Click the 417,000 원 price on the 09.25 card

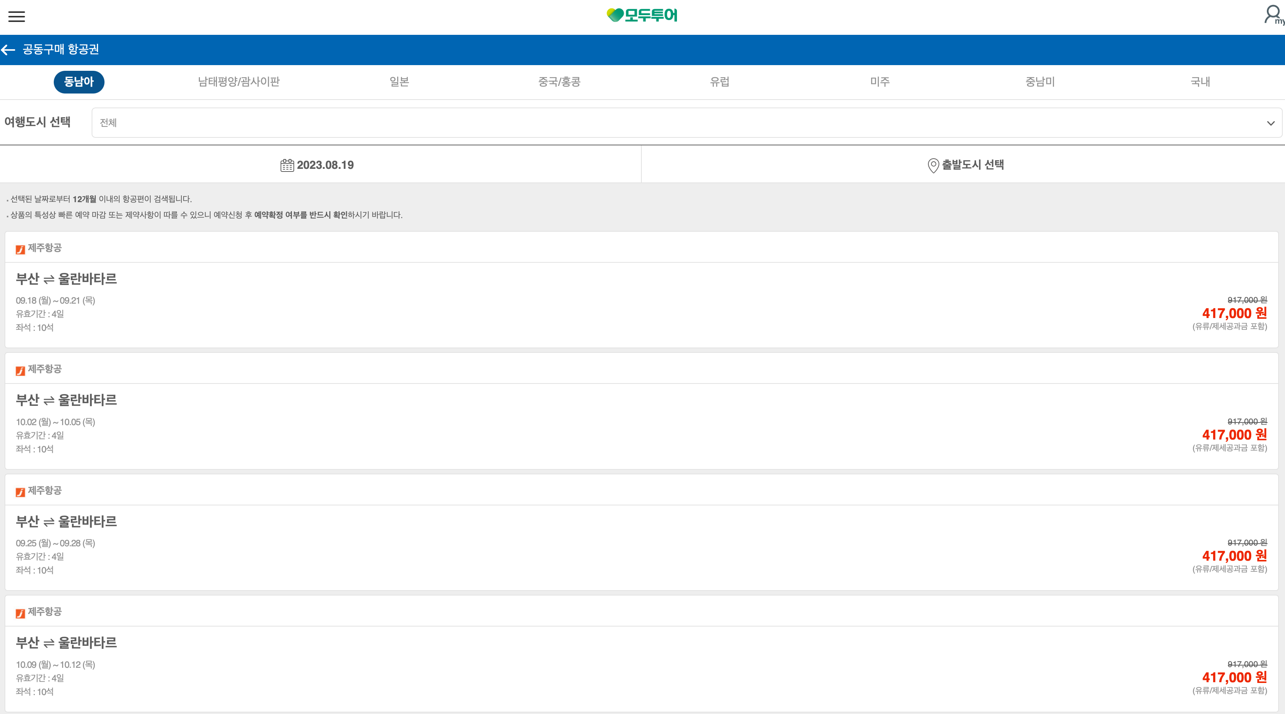coord(1234,556)
